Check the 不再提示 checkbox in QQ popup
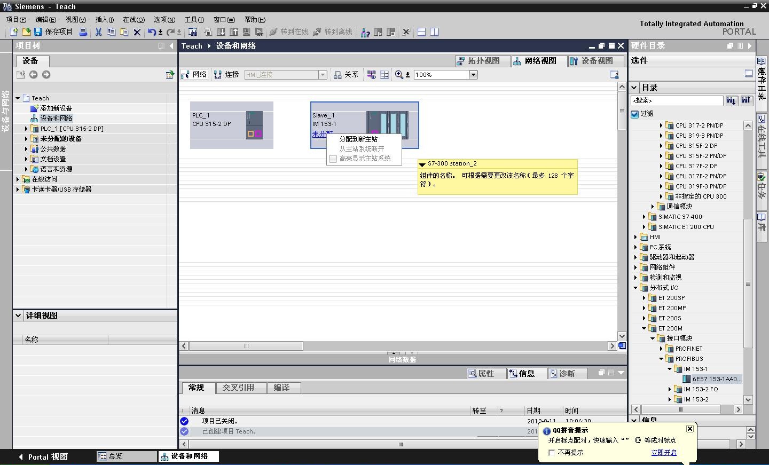This screenshot has width=769, height=465. point(552,453)
